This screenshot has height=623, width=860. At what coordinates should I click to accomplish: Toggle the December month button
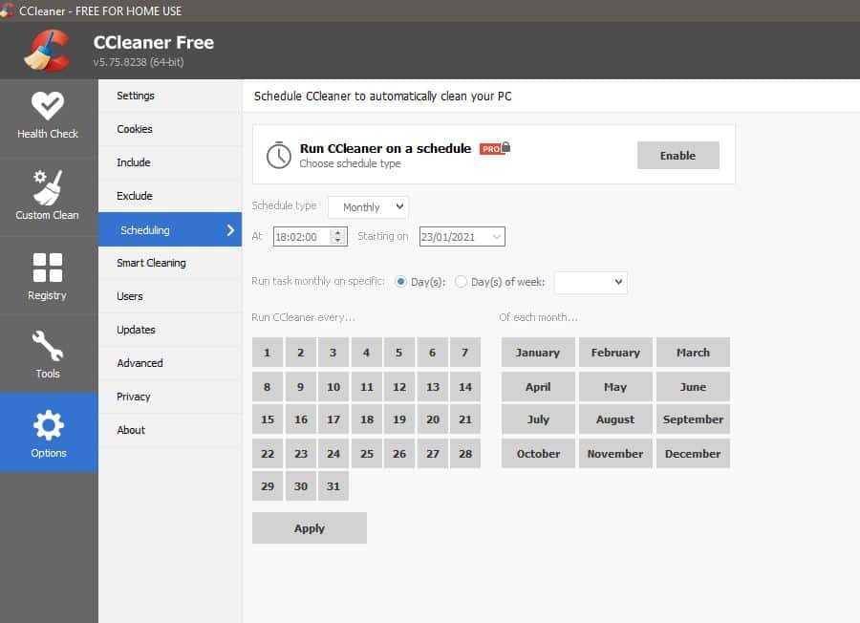coord(694,454)
